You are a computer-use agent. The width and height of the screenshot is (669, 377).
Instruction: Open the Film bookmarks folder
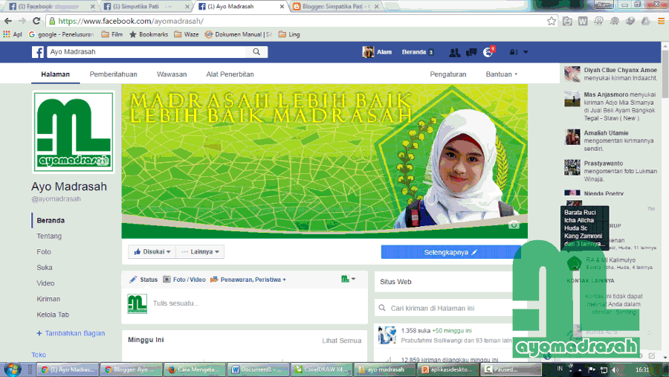(x=112, y=35)
